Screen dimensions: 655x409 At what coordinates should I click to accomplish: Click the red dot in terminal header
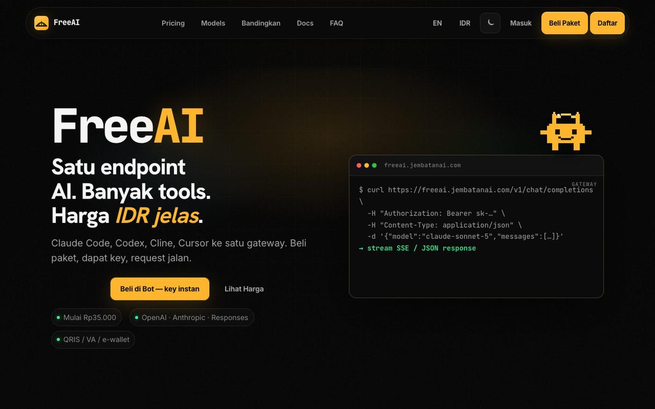(359, 165)
